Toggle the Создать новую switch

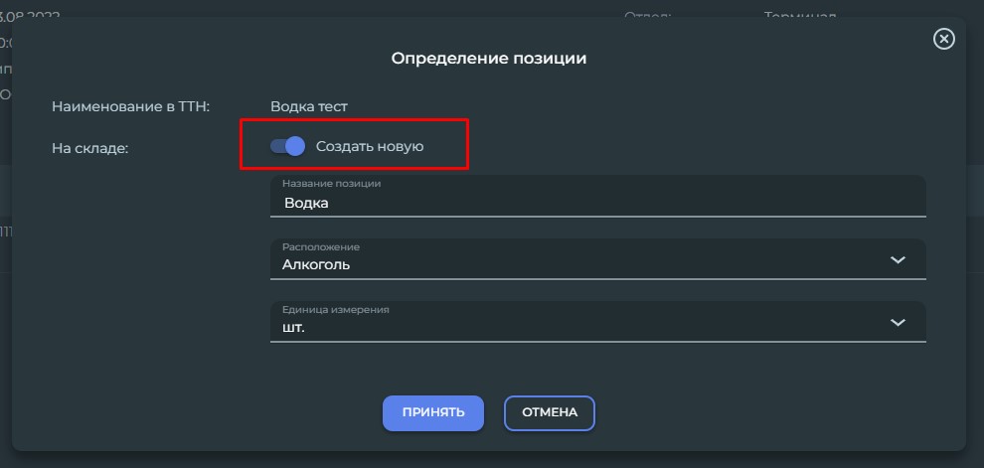pyautogui.click(x=287, y=146)
